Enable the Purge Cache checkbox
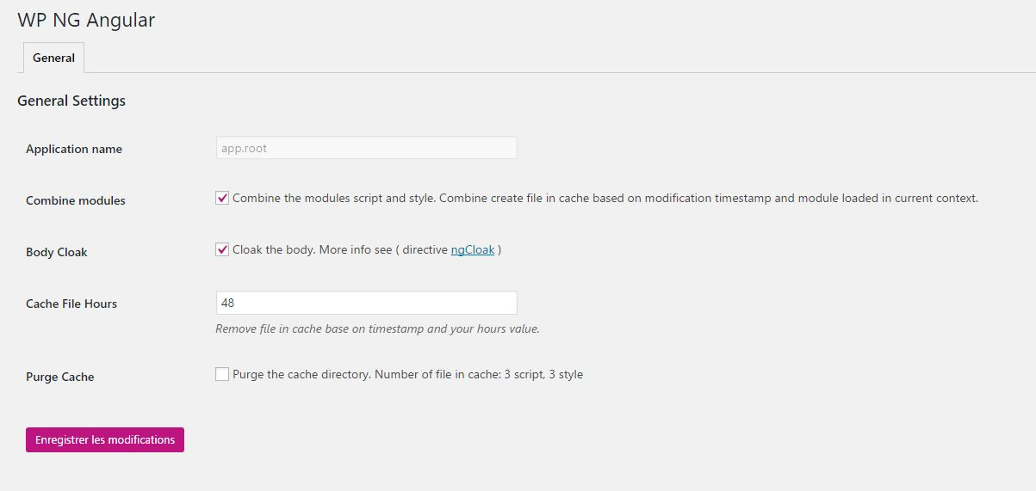This screenshot has width=1036, height=491. (222, 374)
